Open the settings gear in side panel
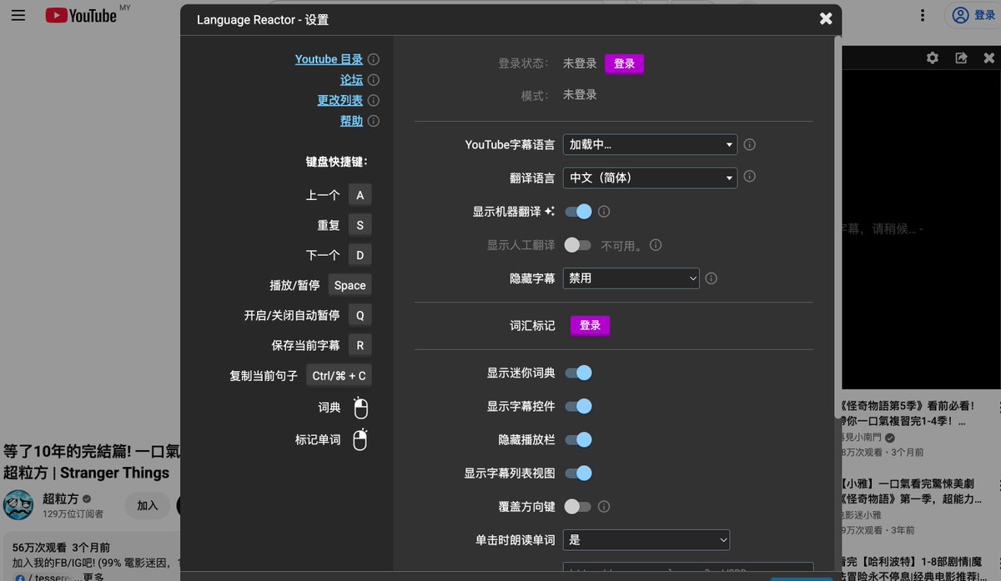The width and height of the screenshot is (1001, 581). (x=933, y=58)
